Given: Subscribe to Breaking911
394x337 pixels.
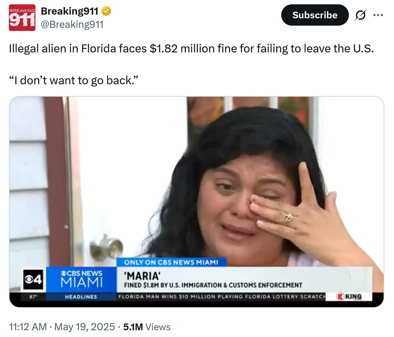Looking at the screenshot, I should click(315, 15).
